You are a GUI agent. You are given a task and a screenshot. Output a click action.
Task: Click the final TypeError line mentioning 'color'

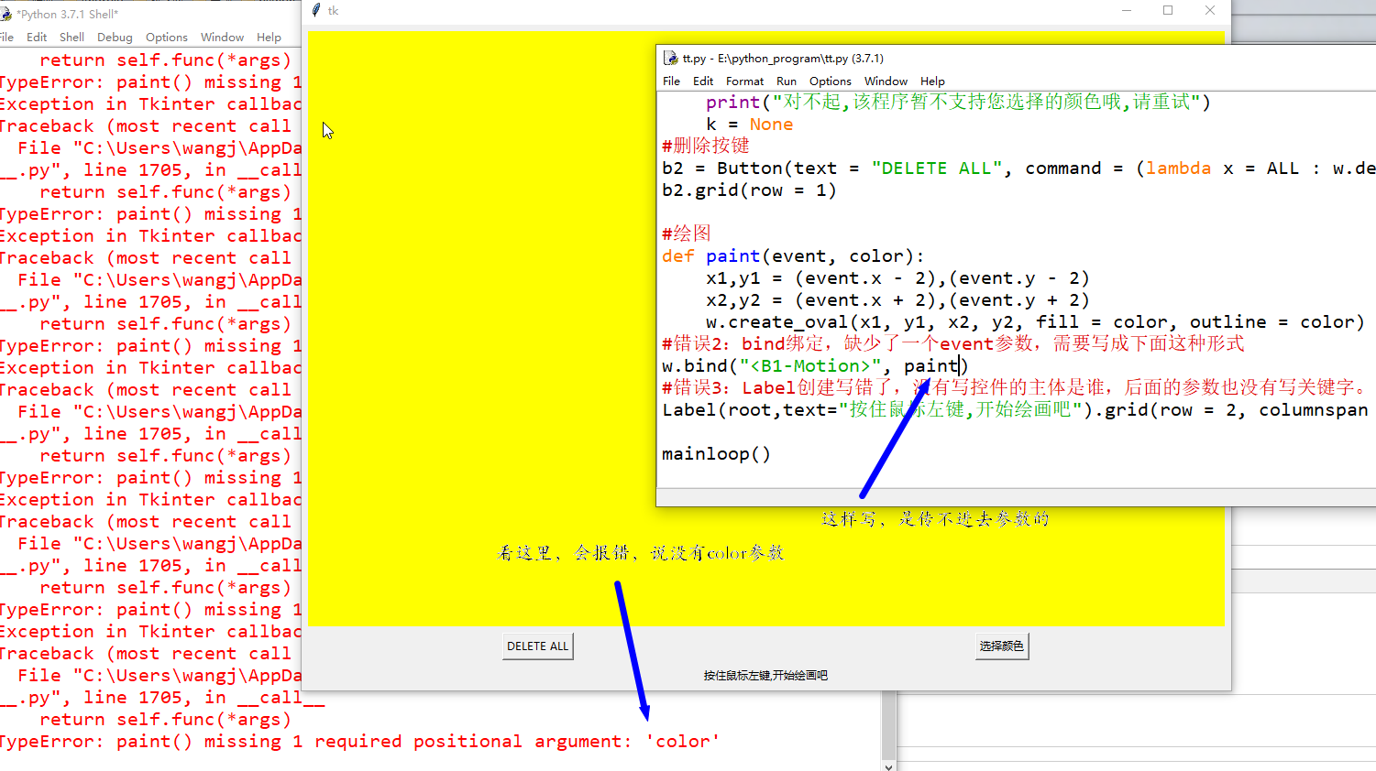(359, 742)
